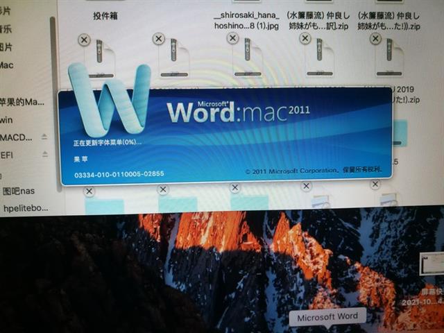
Task: Open the win volume in sidebar
Action: pos(6,120)
